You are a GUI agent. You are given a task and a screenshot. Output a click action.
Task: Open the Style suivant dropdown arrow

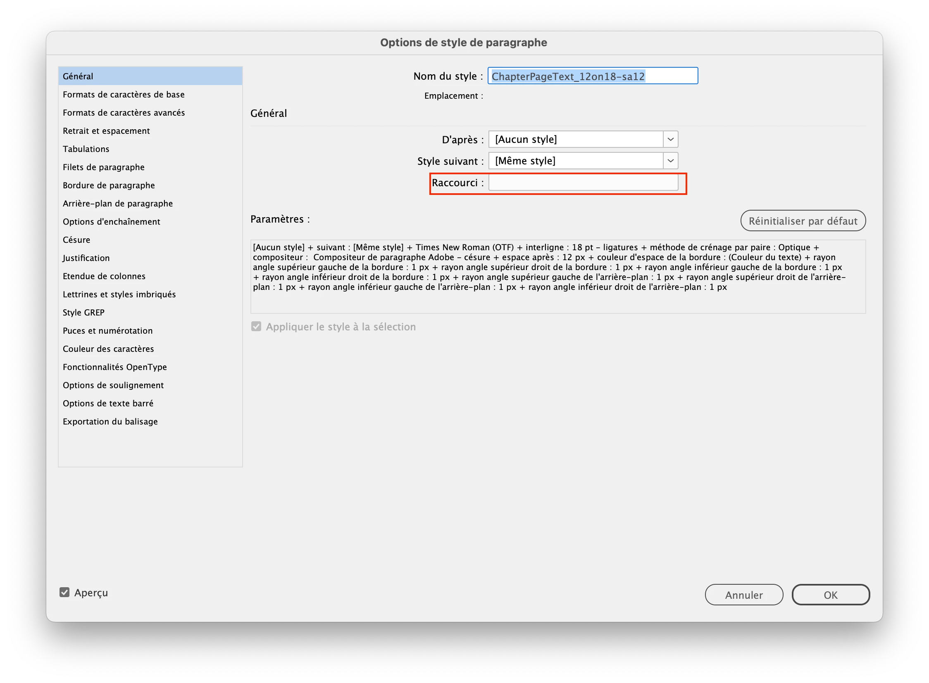pyautogui.click(x=670, y=161)
